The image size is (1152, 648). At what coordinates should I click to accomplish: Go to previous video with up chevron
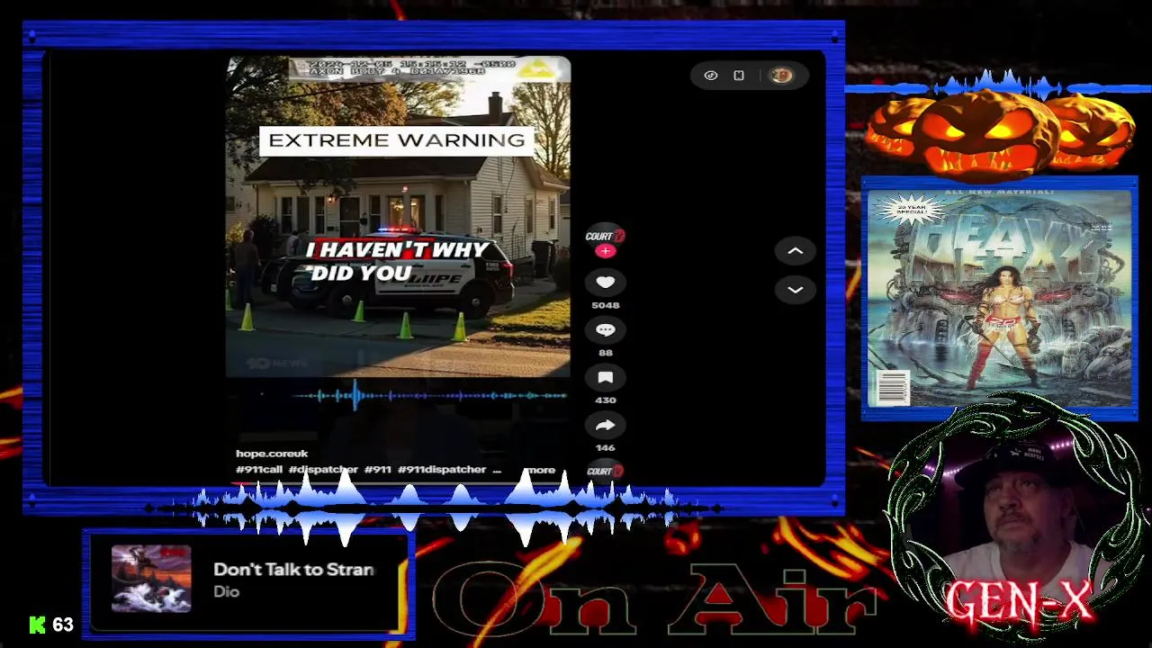[x=796, y=251]
